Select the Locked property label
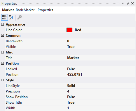 coord(11,69)
